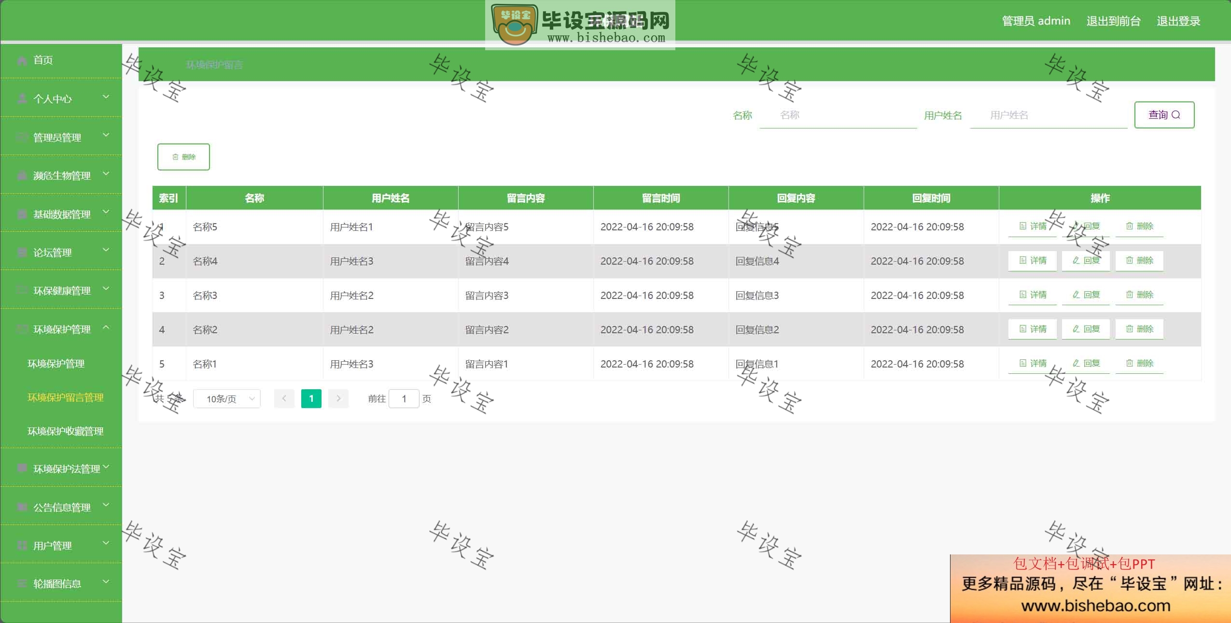1231x623 pixels.
Task: Open 环境保护收藏管理 submenu item
Action: click(x=66, y=431)
